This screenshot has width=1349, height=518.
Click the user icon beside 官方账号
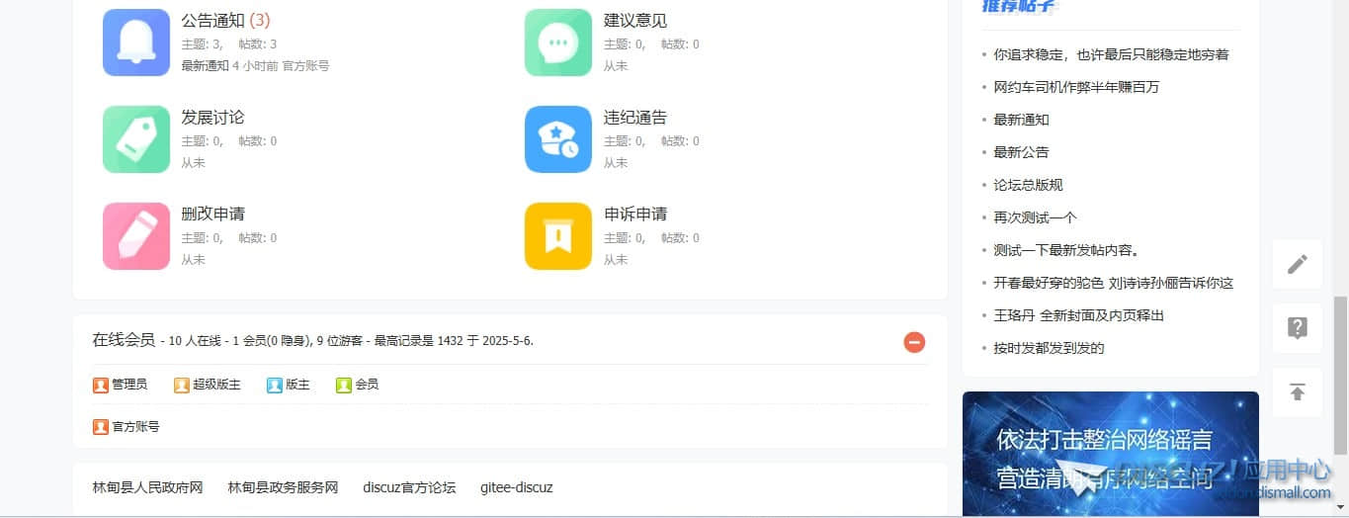pos(101,427)
